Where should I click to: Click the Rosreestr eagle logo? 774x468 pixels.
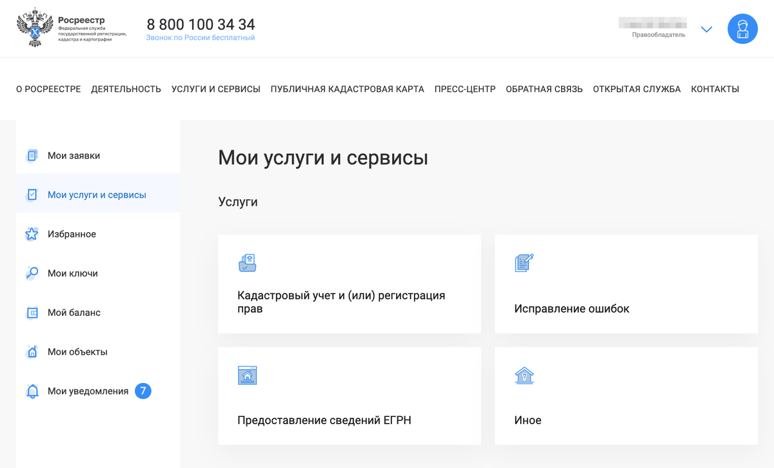coord(35,28)
